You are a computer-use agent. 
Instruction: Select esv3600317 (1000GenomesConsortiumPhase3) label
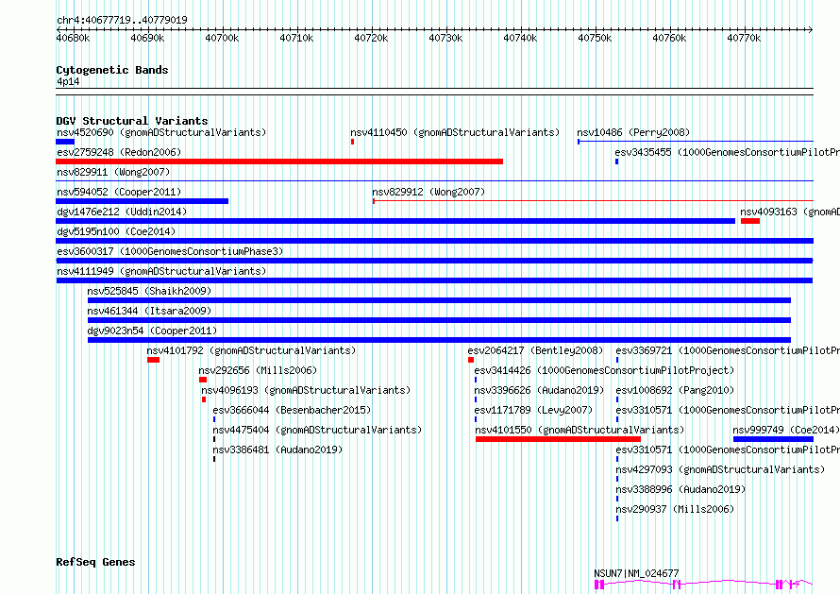[x=170, y=251]
